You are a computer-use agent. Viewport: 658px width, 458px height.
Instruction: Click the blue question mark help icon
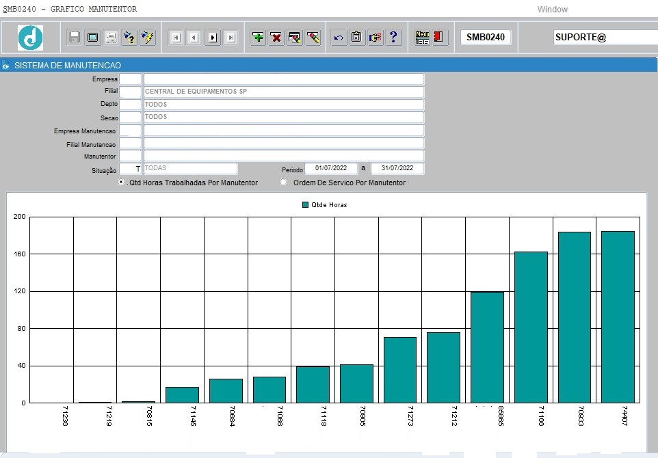393,38
